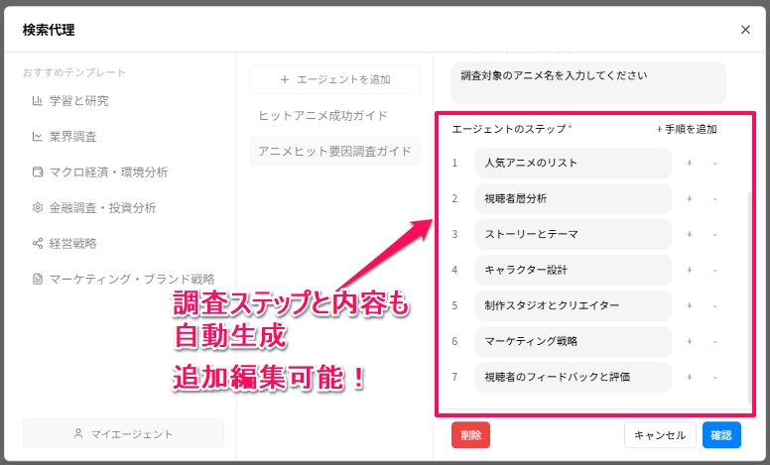Remove the キャラクター設計 step
The image size is (770, 465).
[x=714, y=271]
